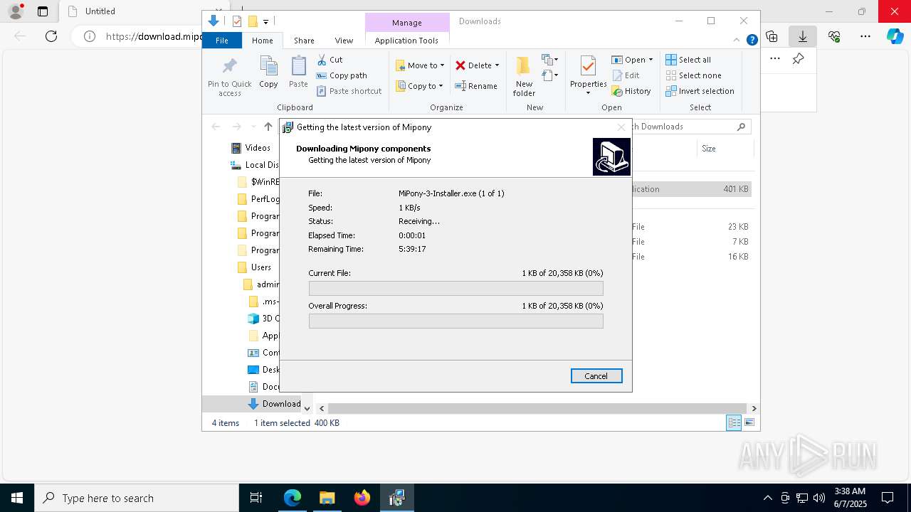Click Edge refresh button
This screenshot has width=911, height=512.
click(x=51, y=36)
